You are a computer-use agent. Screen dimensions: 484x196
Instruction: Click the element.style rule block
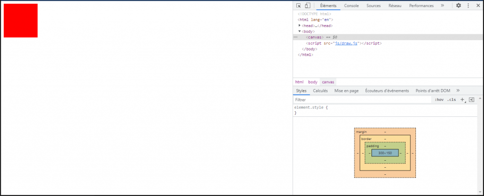coord(385,110)
